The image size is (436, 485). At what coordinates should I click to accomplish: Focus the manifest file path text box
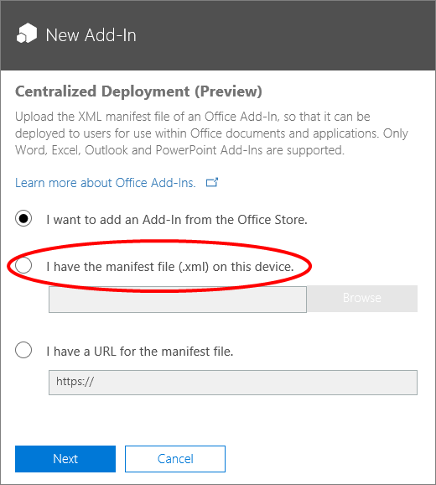tap(178, 300)
